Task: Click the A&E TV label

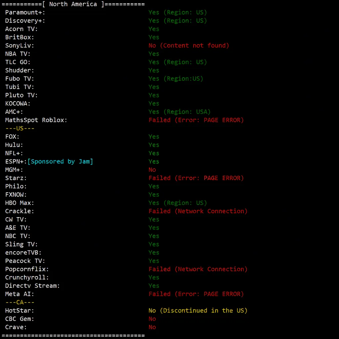Action: (x=18, y=228)
